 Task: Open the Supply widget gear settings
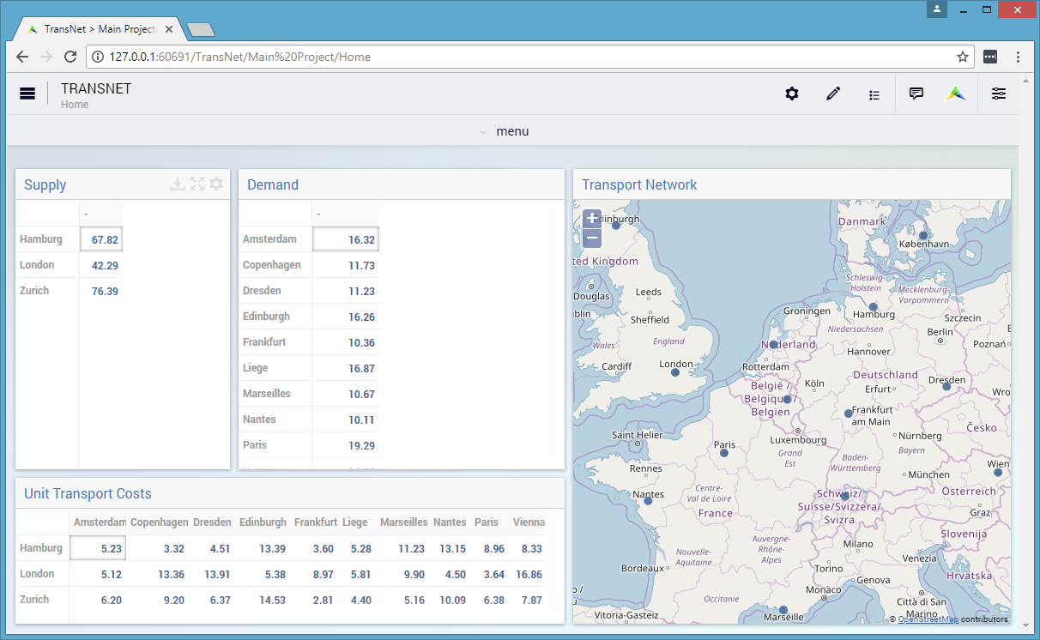216,184
